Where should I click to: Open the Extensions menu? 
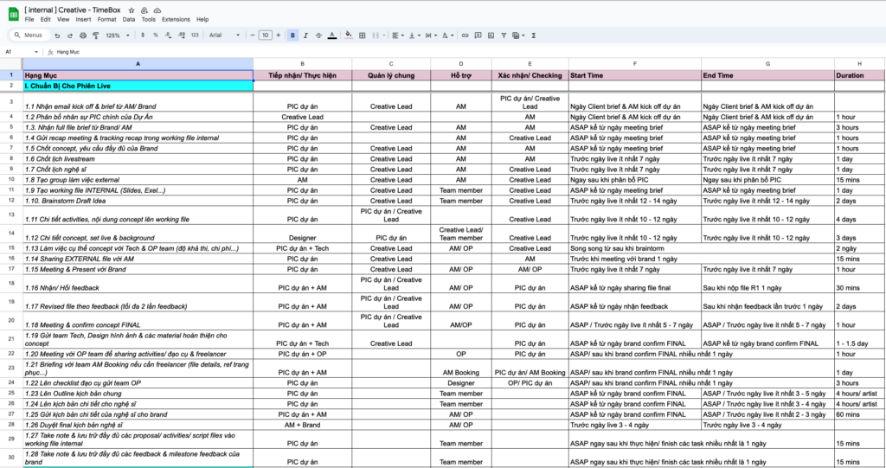click(x=176, y=19)
